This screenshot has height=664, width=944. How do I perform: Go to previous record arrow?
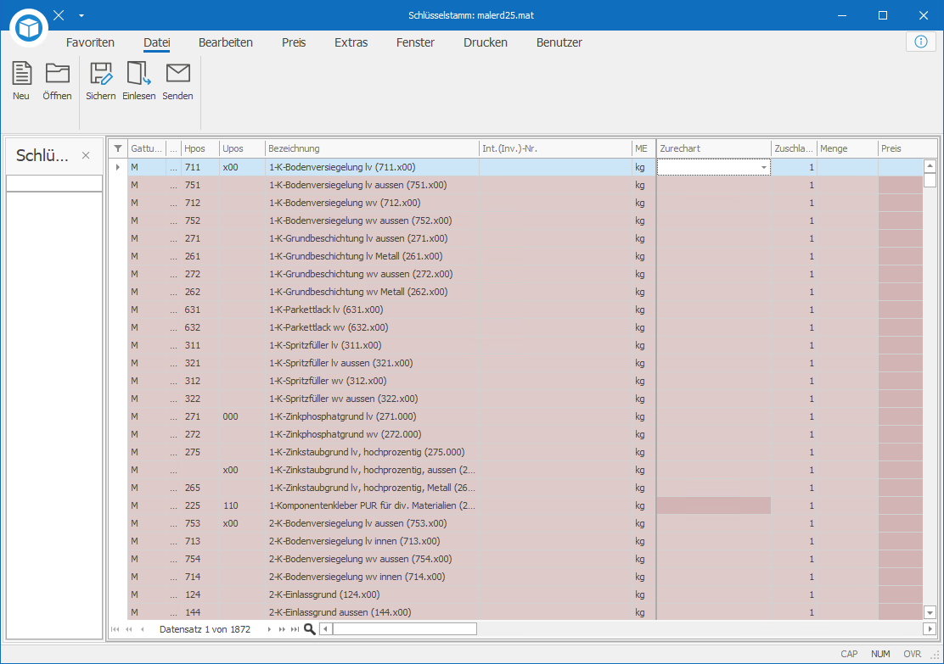pos(142,629)
